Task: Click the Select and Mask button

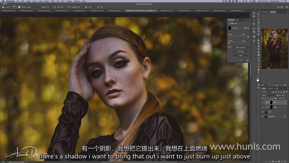Action: [x=241, y=47]
